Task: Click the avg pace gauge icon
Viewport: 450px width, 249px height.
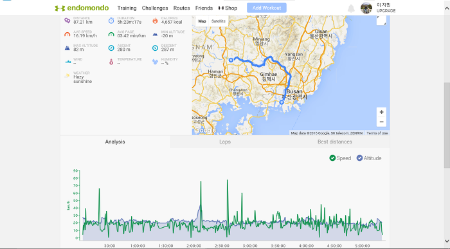Action: pyautogui.click(x=111, y=34)
